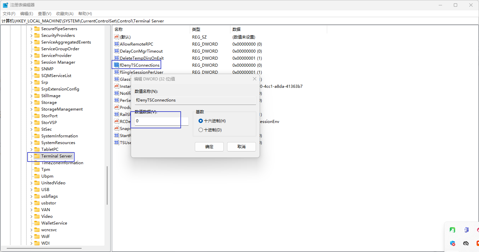Click the 数值数据 value input field

tap(162, 121)
